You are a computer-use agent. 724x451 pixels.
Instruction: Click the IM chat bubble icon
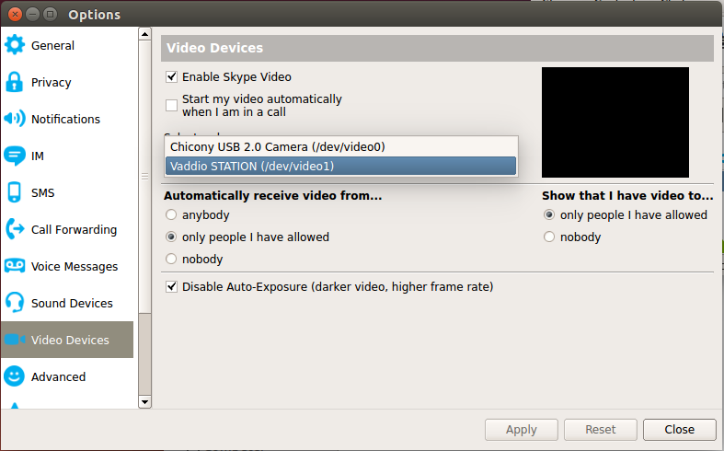pyautogui.click(x=15, y=156)
